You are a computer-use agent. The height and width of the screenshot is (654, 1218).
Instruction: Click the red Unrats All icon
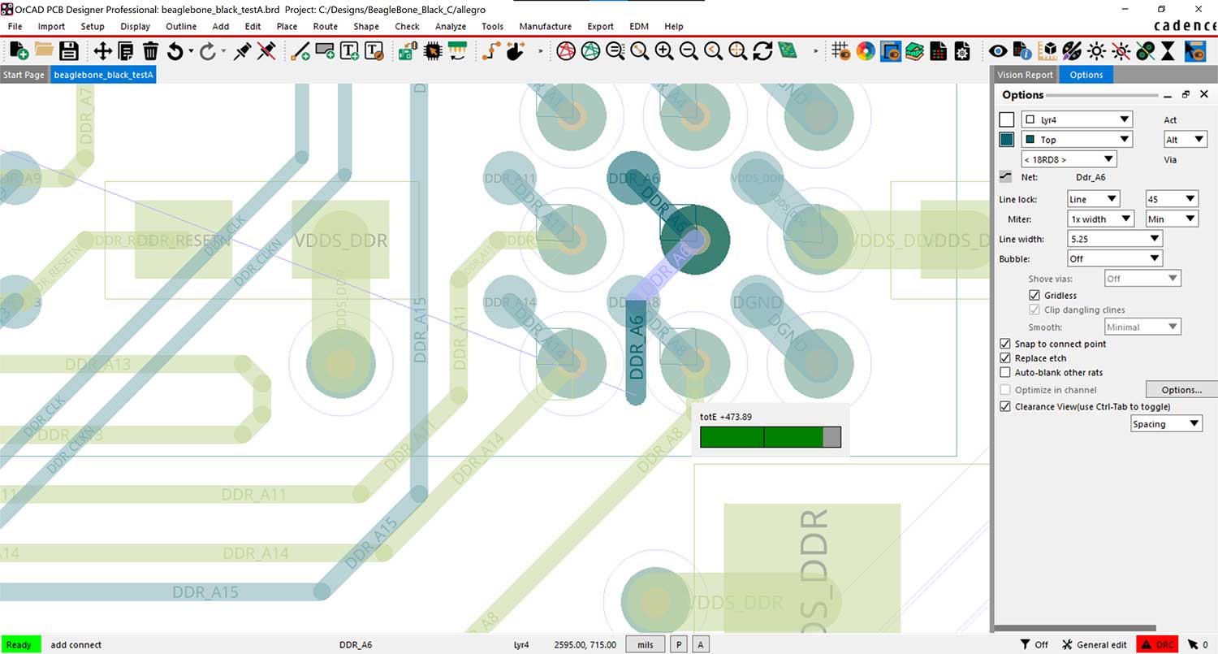pyautogui.click(x=566, y=51)
